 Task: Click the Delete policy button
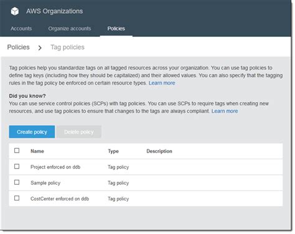click(x=79, y=132)
